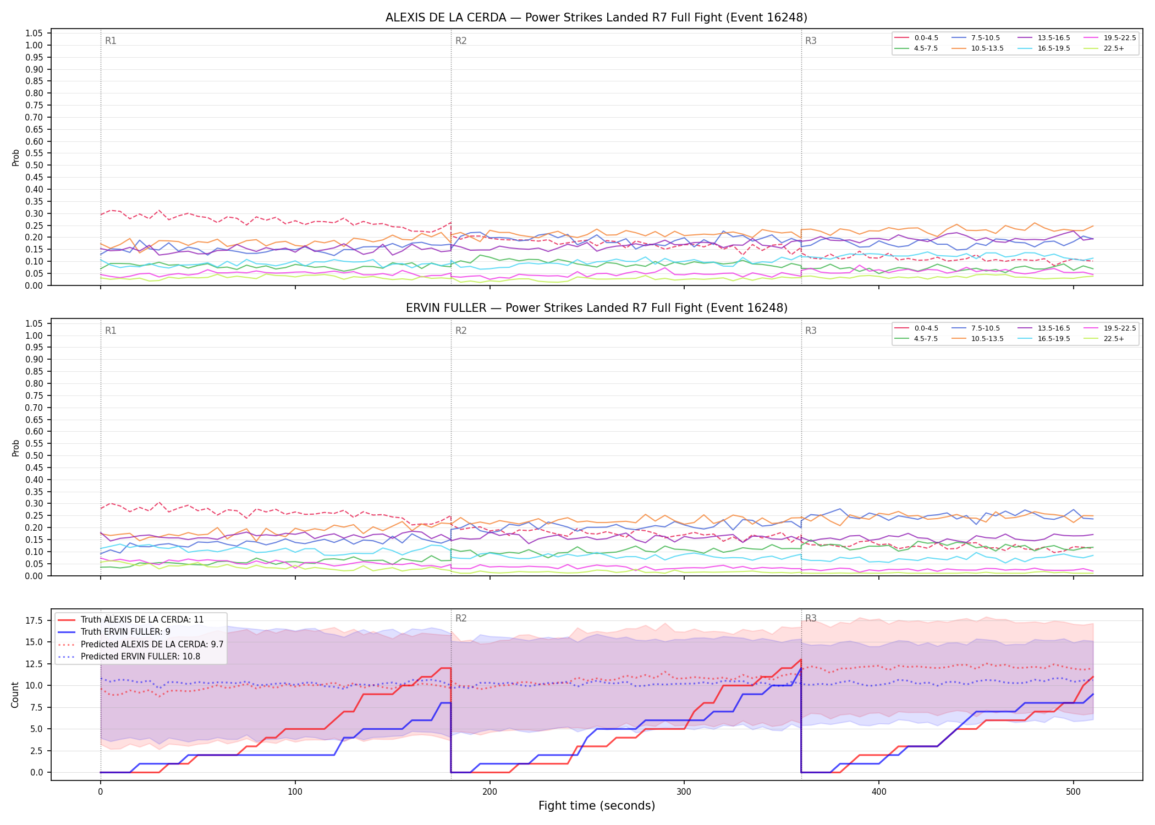The image size is (1155, 825).
Task: Click the 0.00 y-tick in Ervin chart
Action: [x=35, y=576]
